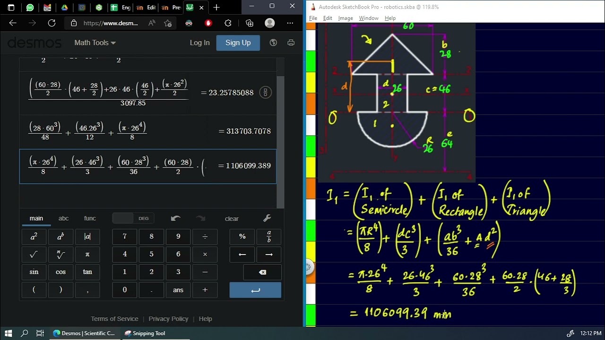This screenshot has width=605, height=340.
Task: Click the Windows Start button
Action: [9, 333]
